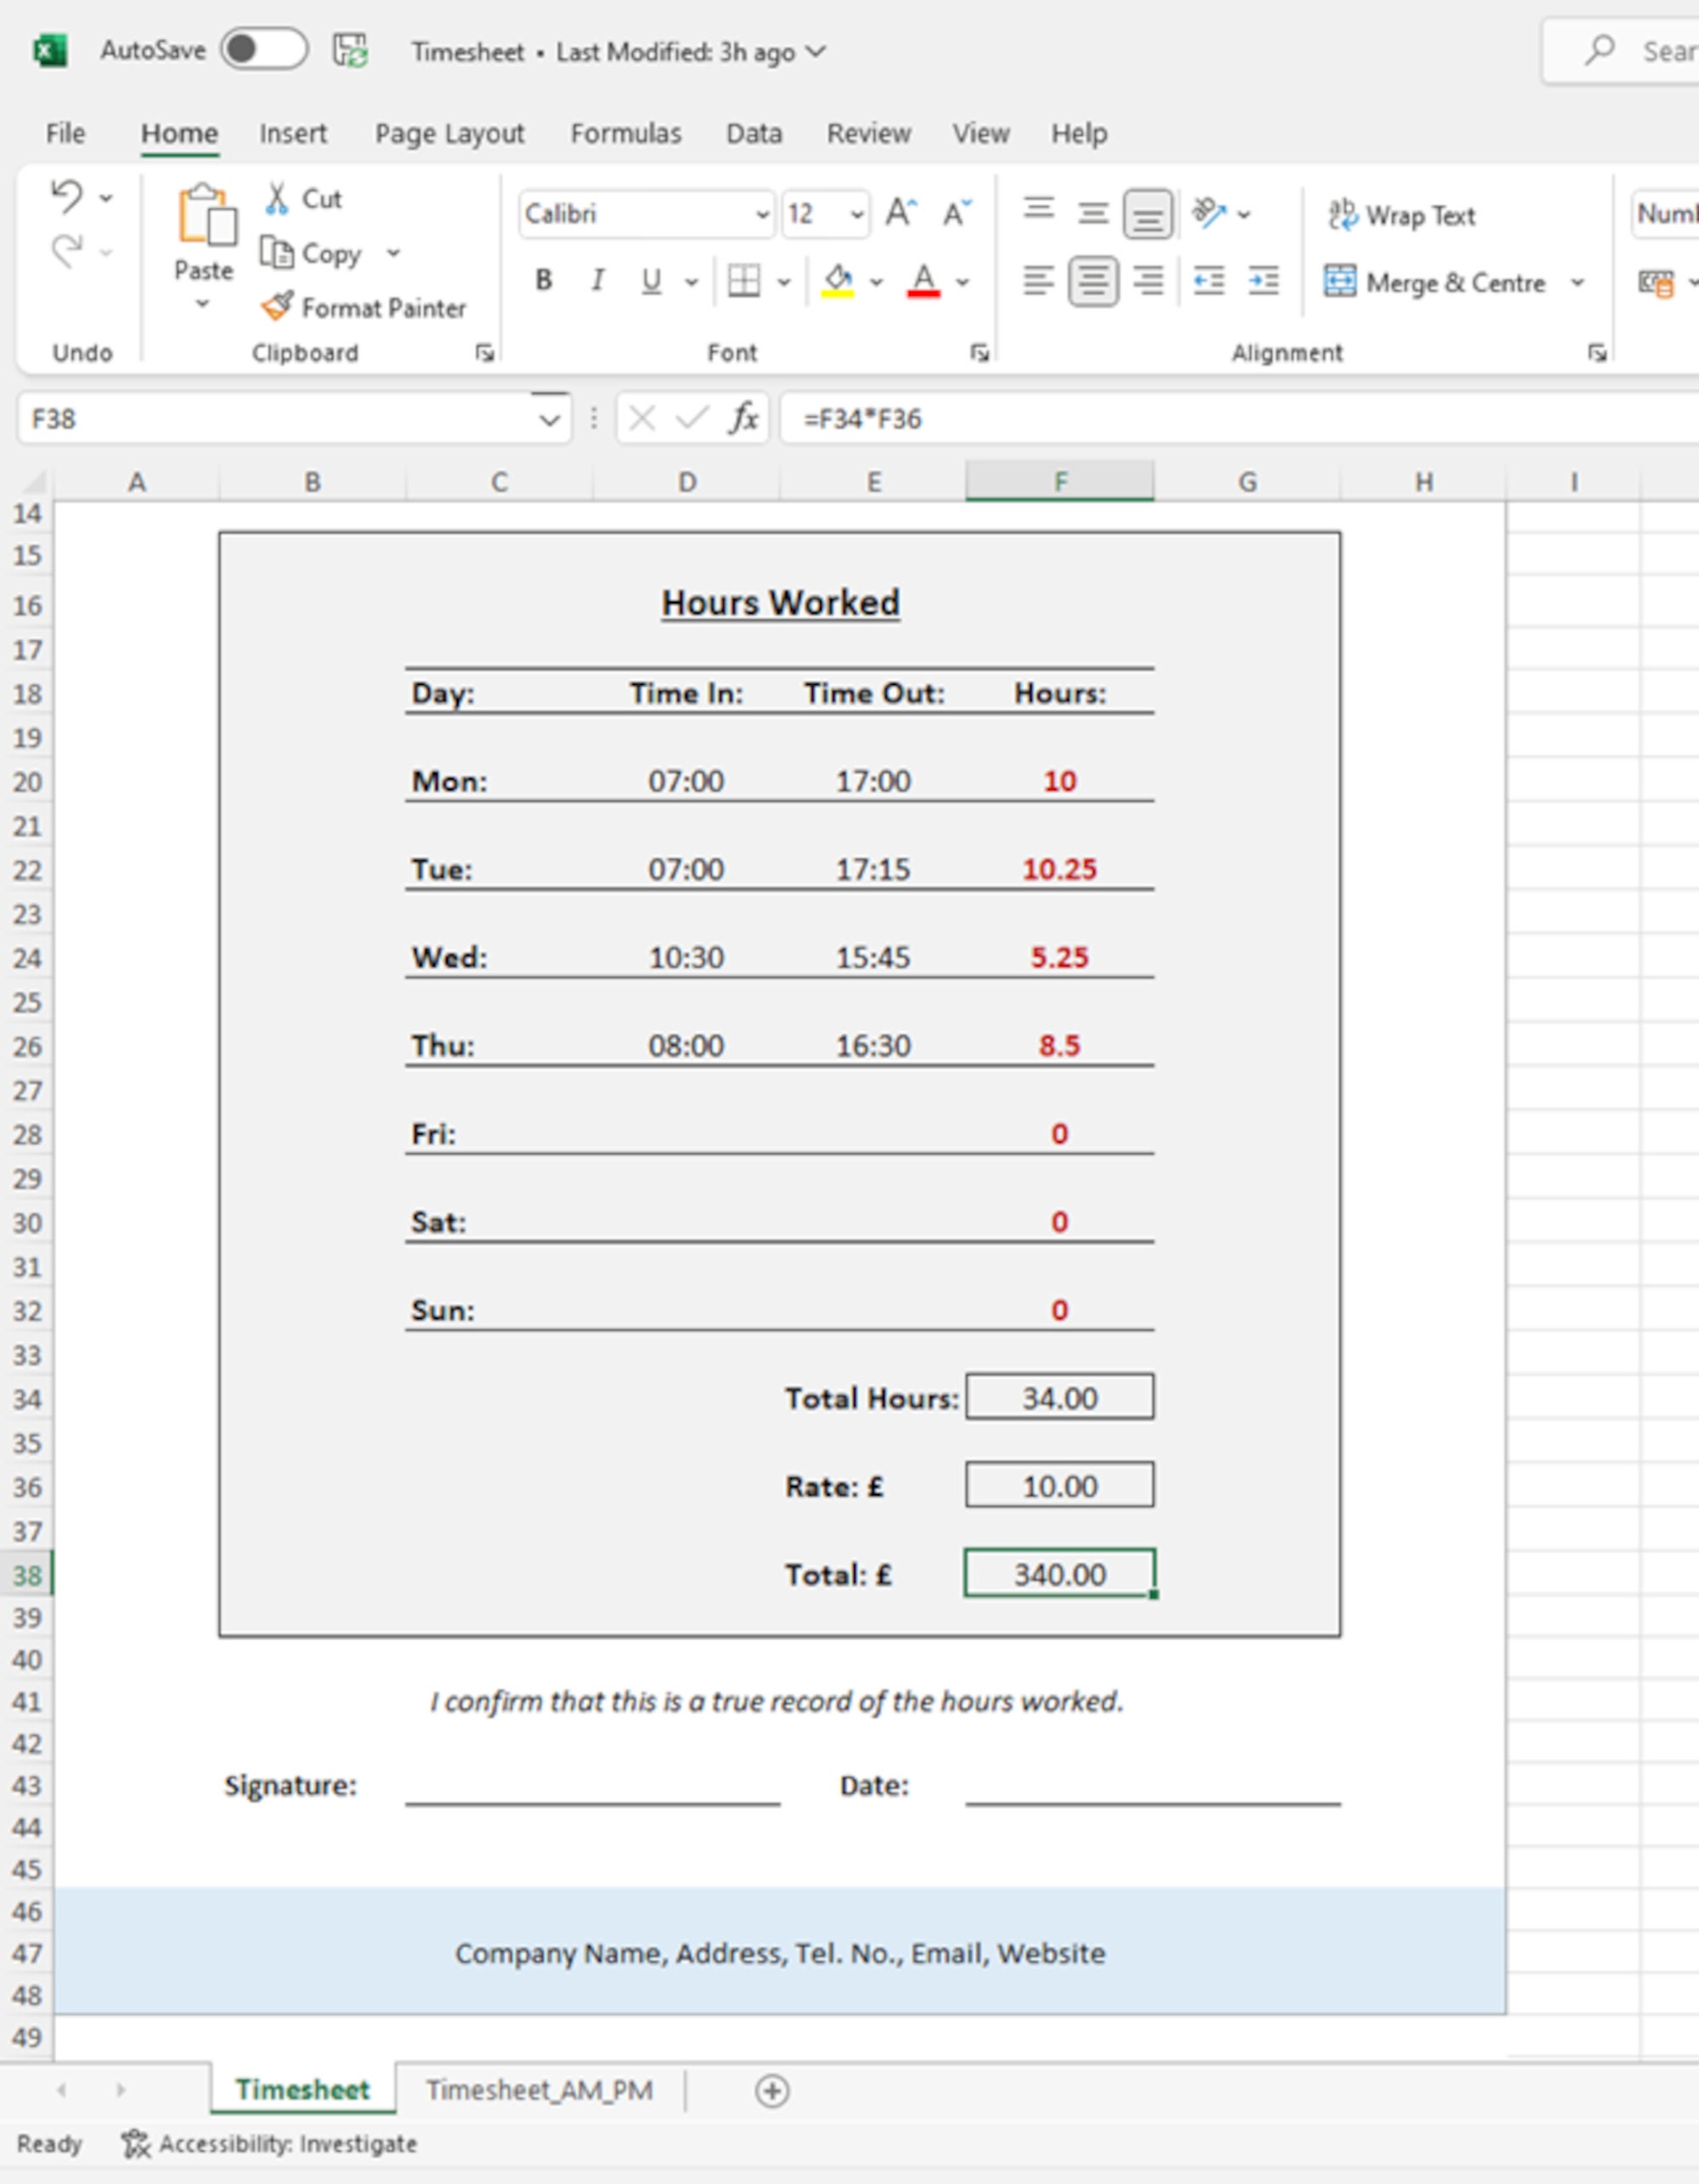Expand the Merge & Centre dropdown arrow

[x=1577, y=282]
